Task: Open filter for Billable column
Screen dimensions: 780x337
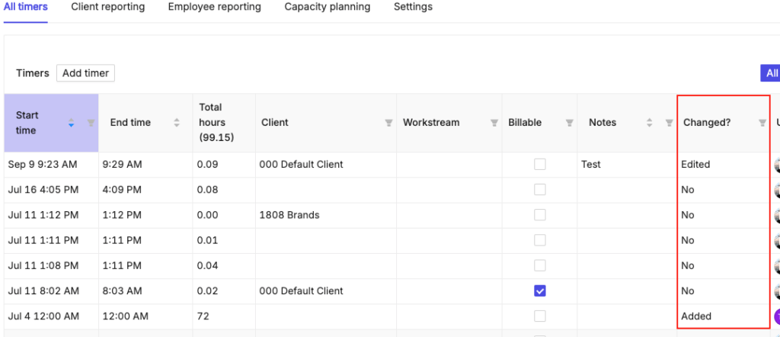Action: (x=569, y=123)
